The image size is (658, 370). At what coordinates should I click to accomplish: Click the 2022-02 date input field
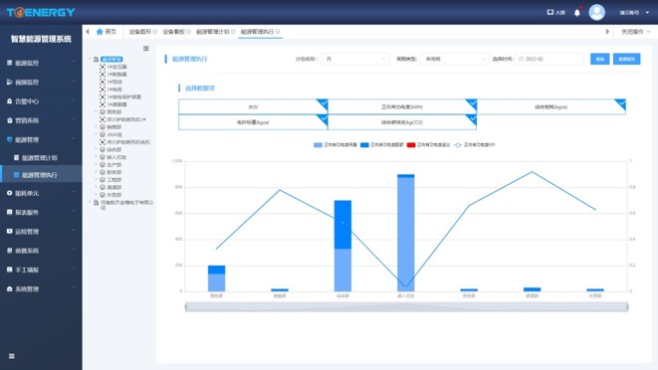[x=549, y=59]
